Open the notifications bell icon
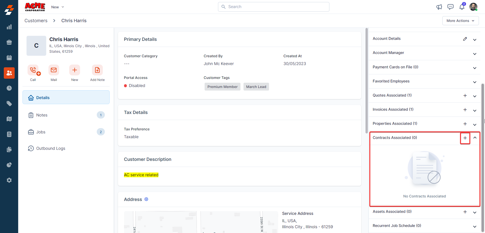485x233 pixels. pyautogui.click(x=462, y=7)
